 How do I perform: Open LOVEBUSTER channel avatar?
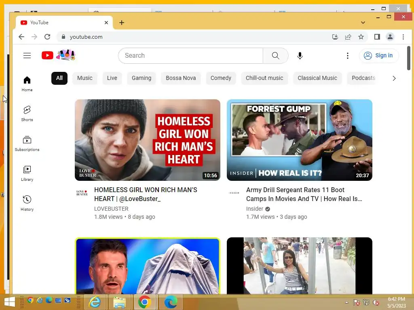coord(82,193)
